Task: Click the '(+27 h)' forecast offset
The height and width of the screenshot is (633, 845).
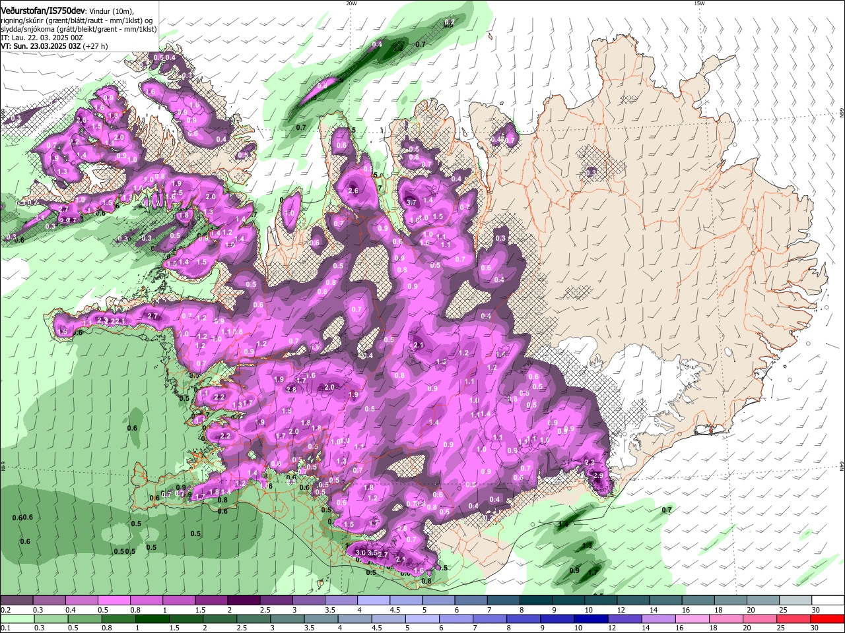Action: pos(96,47)
